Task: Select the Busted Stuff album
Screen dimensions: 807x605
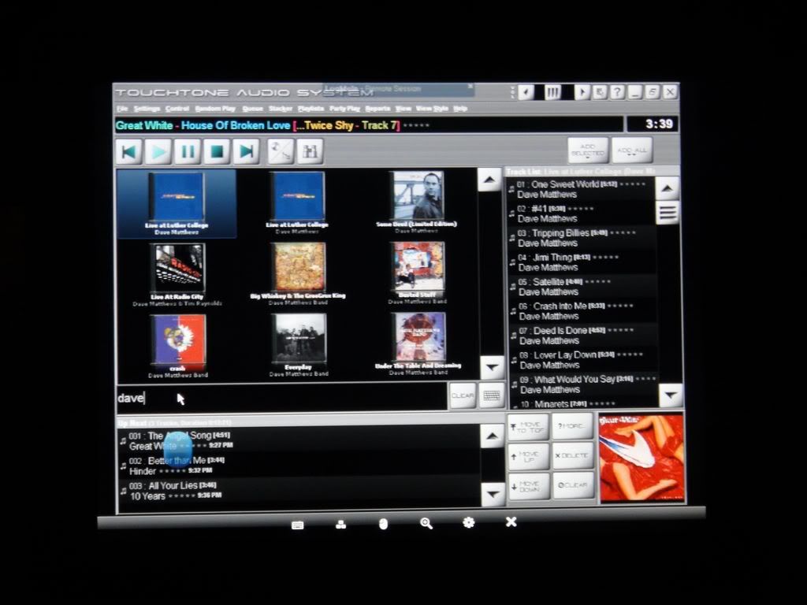Action: tap(418, 273)
